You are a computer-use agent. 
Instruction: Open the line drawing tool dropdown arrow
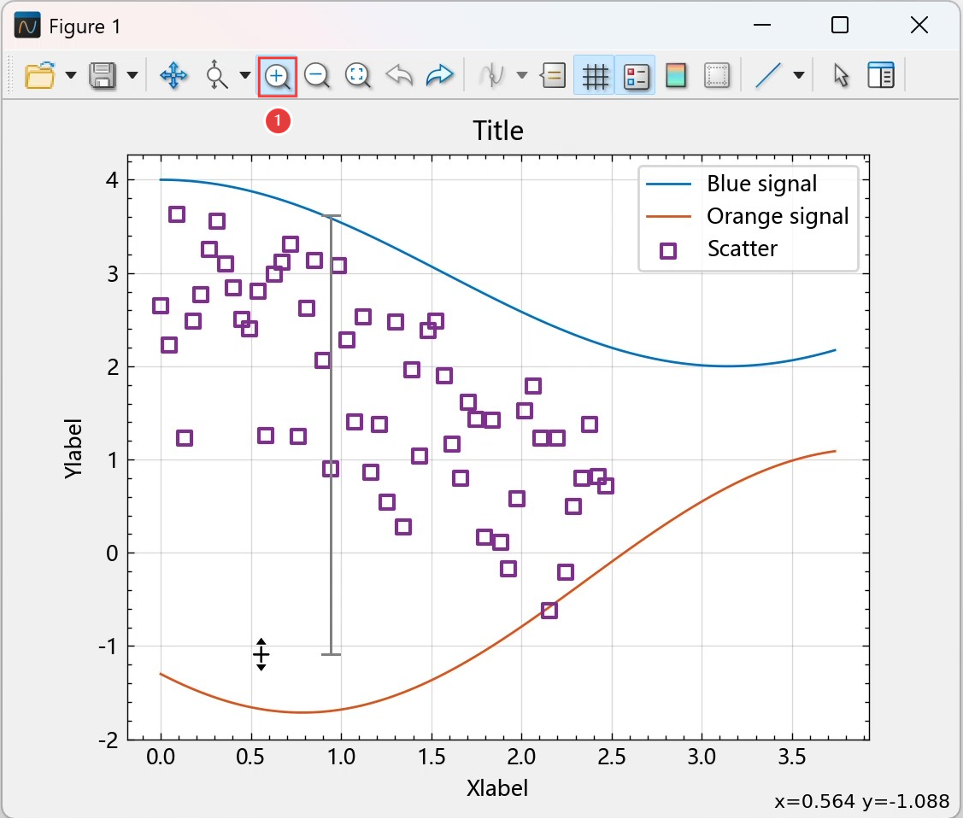click(799, 76)
